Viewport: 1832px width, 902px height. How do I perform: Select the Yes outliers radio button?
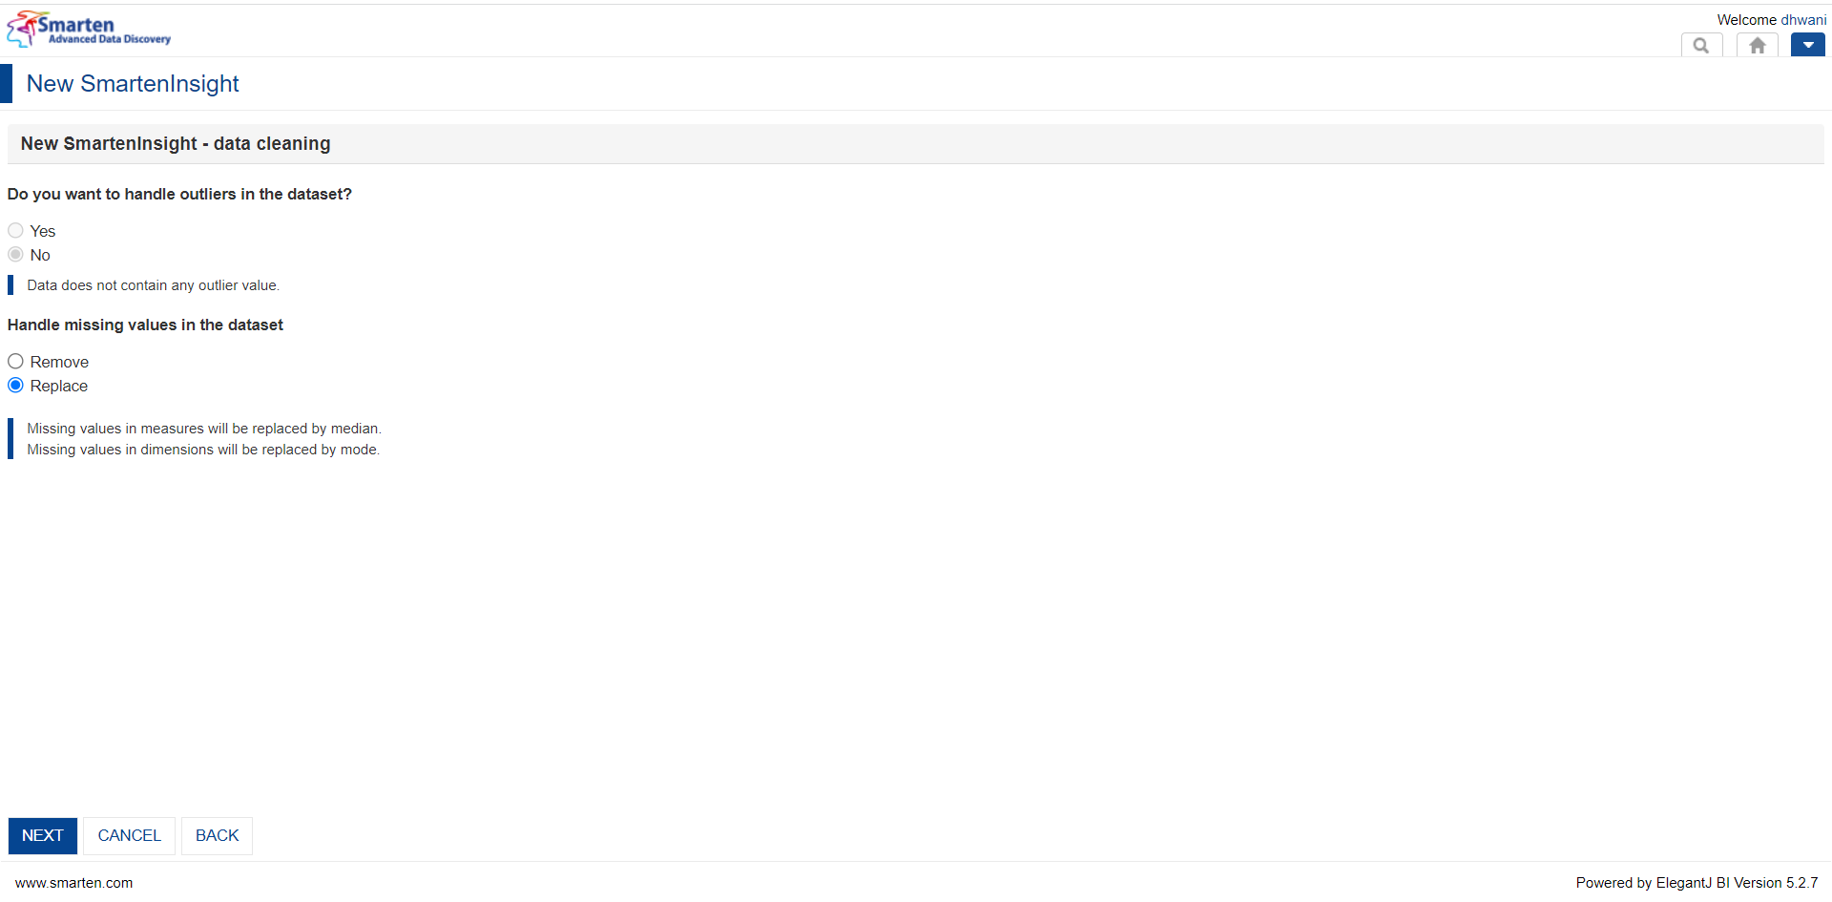click(15, 230)
